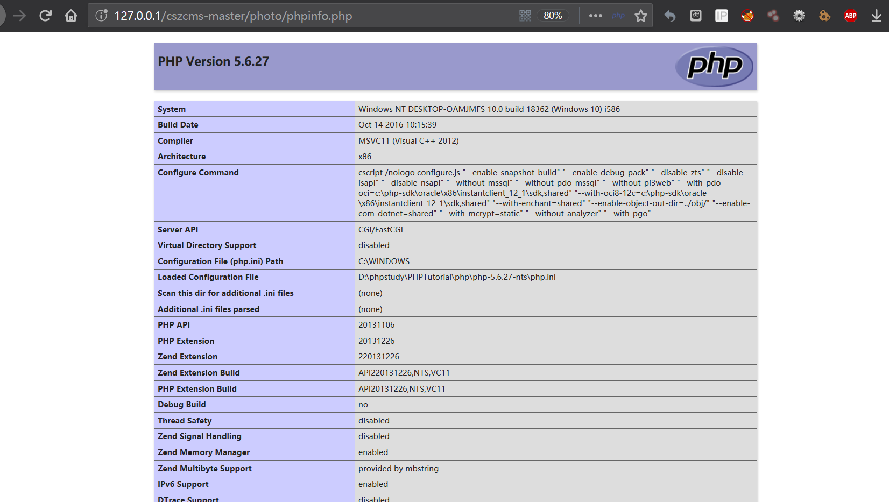The image size is (889, 502).
Task: Open the IP extension icon
Action: (722, 16)
